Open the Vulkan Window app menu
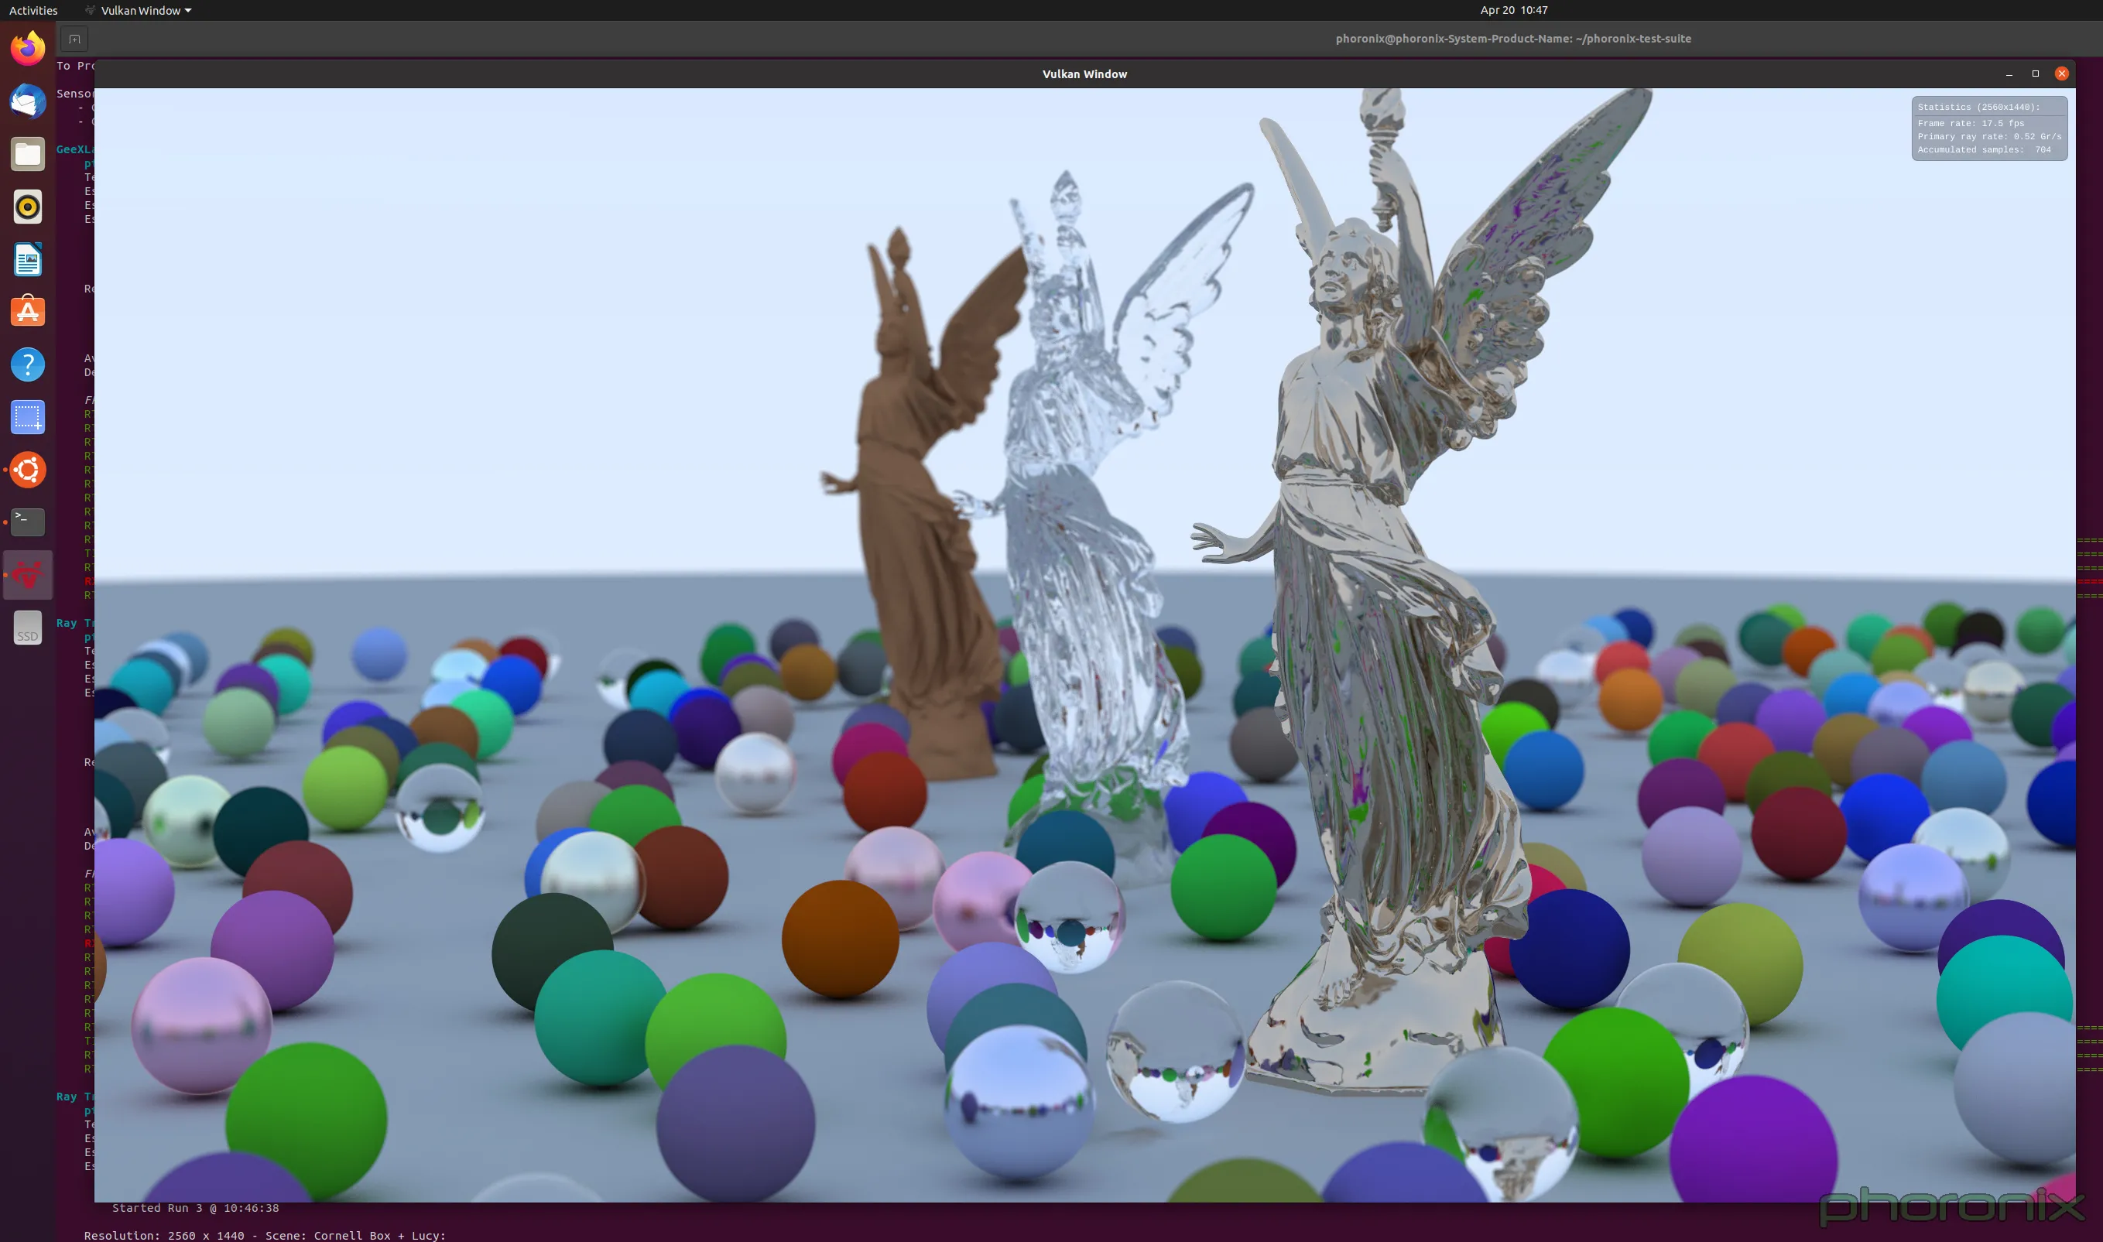 [139, 10]
